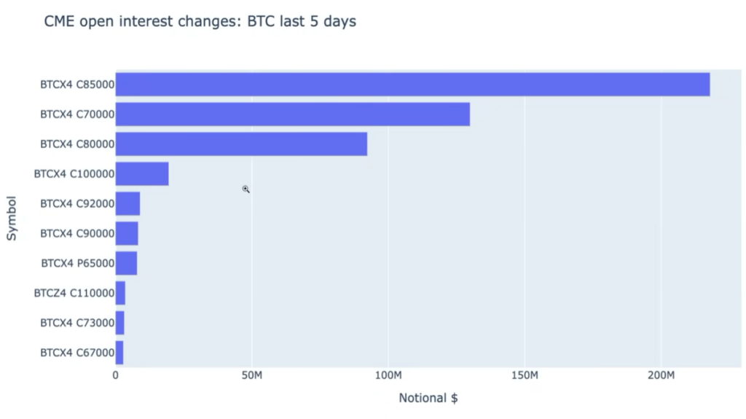Click the 50M x-axis tick label
The image size is (746, 419).
tap(251, 376)
